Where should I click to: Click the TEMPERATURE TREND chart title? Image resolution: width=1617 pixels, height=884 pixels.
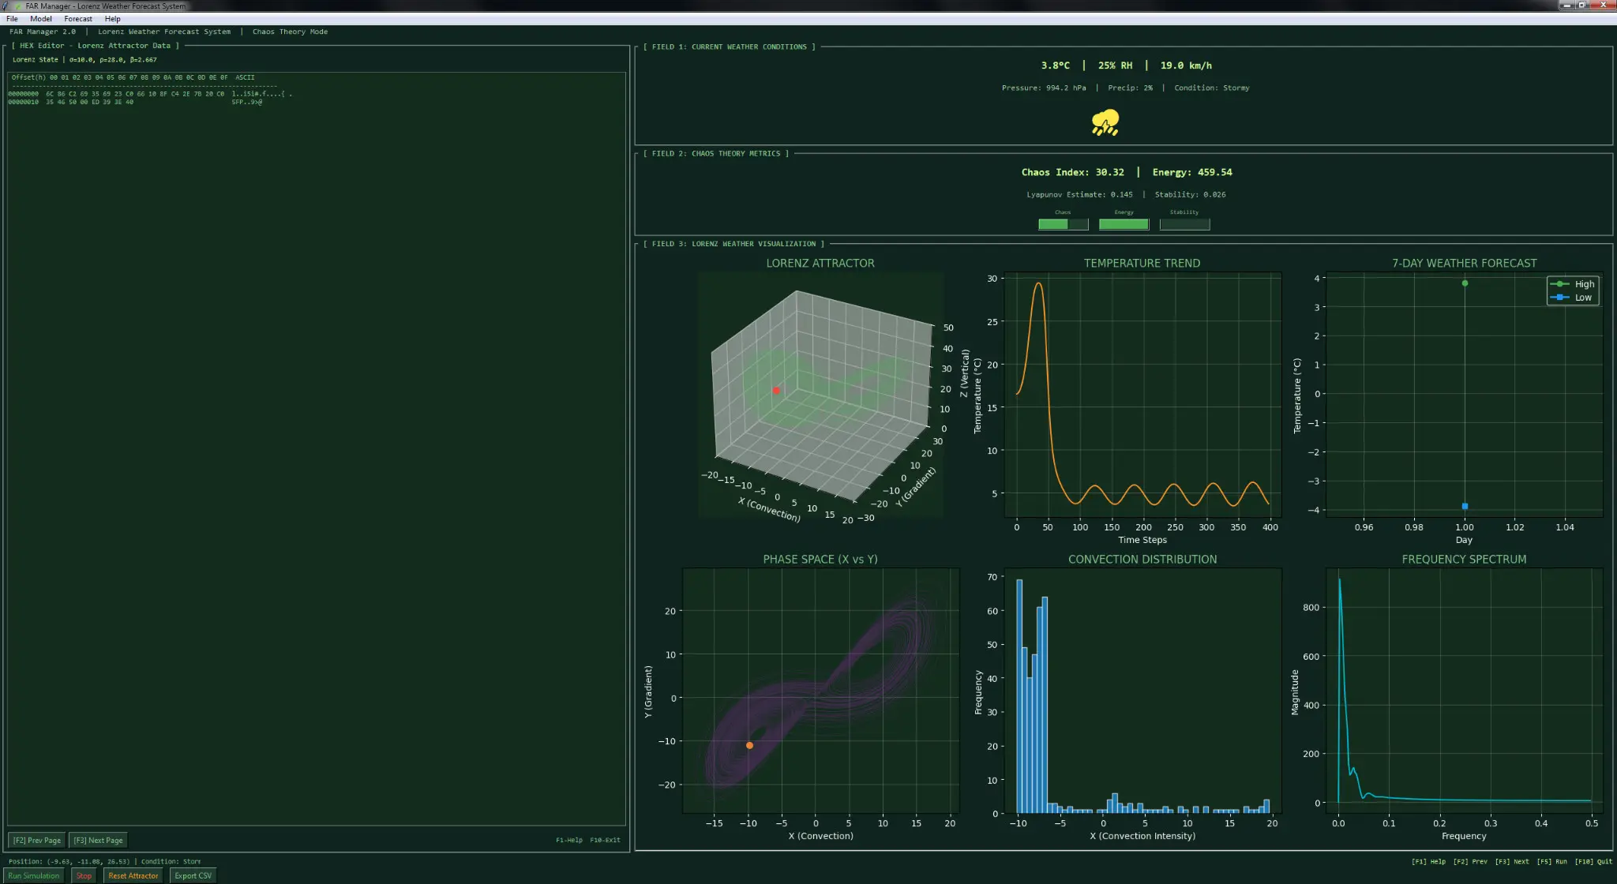click(1142, 263)
